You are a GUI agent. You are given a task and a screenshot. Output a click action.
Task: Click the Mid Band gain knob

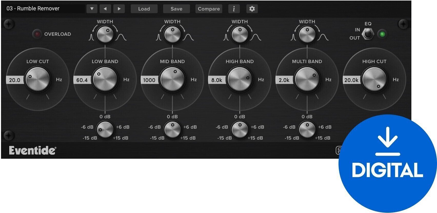tap(172, 130)
